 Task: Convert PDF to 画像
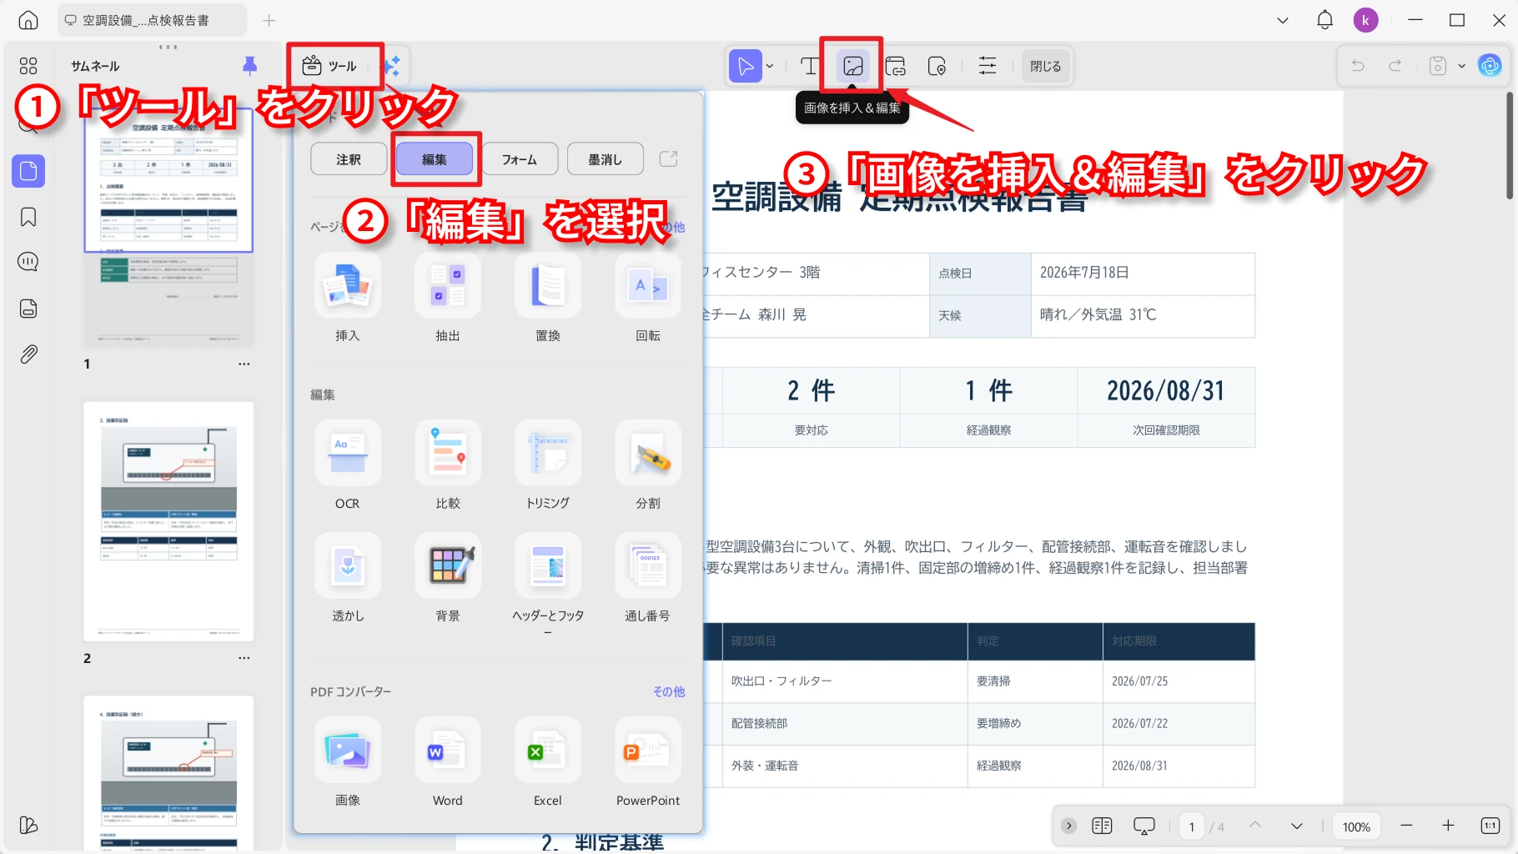[348, 763]
